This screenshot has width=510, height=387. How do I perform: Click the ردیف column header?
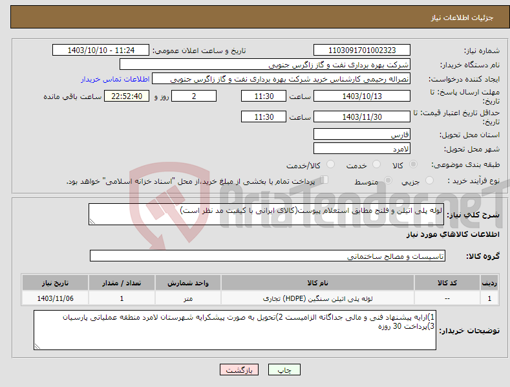[489, 283]
